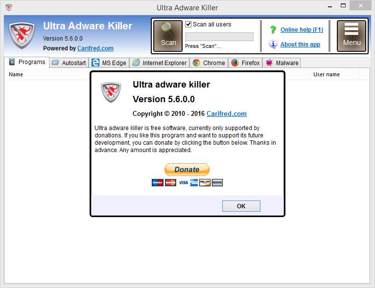Click the Internet Explorer e icon
The width and height of the screenshot is (375, 288).
pyautogui.click(x=136, y=63)
